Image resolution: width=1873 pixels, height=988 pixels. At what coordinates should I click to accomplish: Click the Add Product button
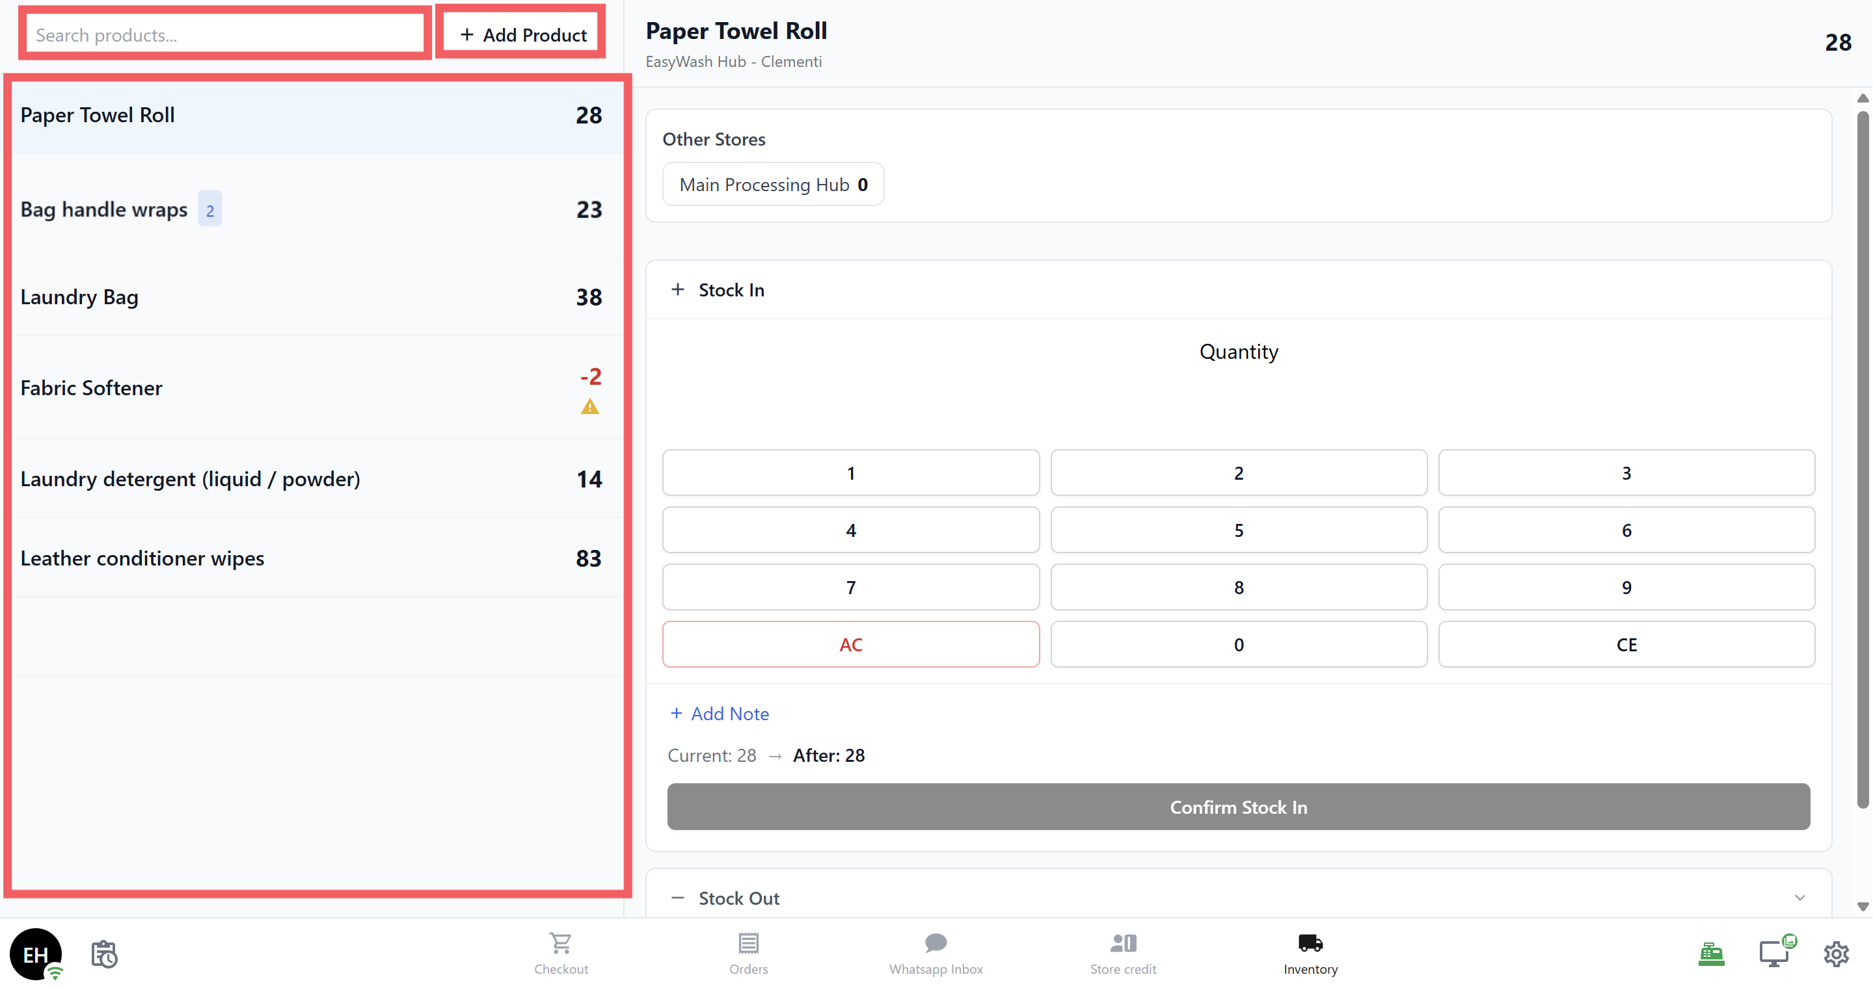523,35
